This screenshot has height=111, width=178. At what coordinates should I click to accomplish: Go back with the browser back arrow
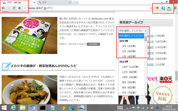coord(3,8)
